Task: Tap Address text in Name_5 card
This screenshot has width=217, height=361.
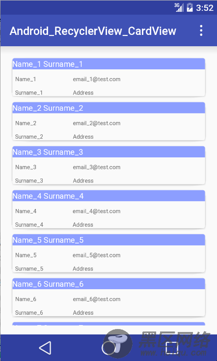Action: click(x=83, y=269)
